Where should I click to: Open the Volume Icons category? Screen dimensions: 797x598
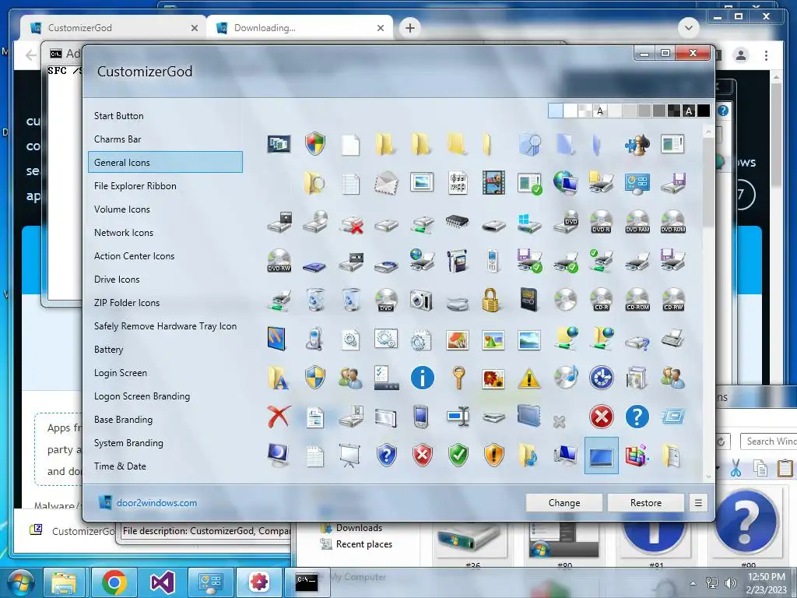click(122, 209)
